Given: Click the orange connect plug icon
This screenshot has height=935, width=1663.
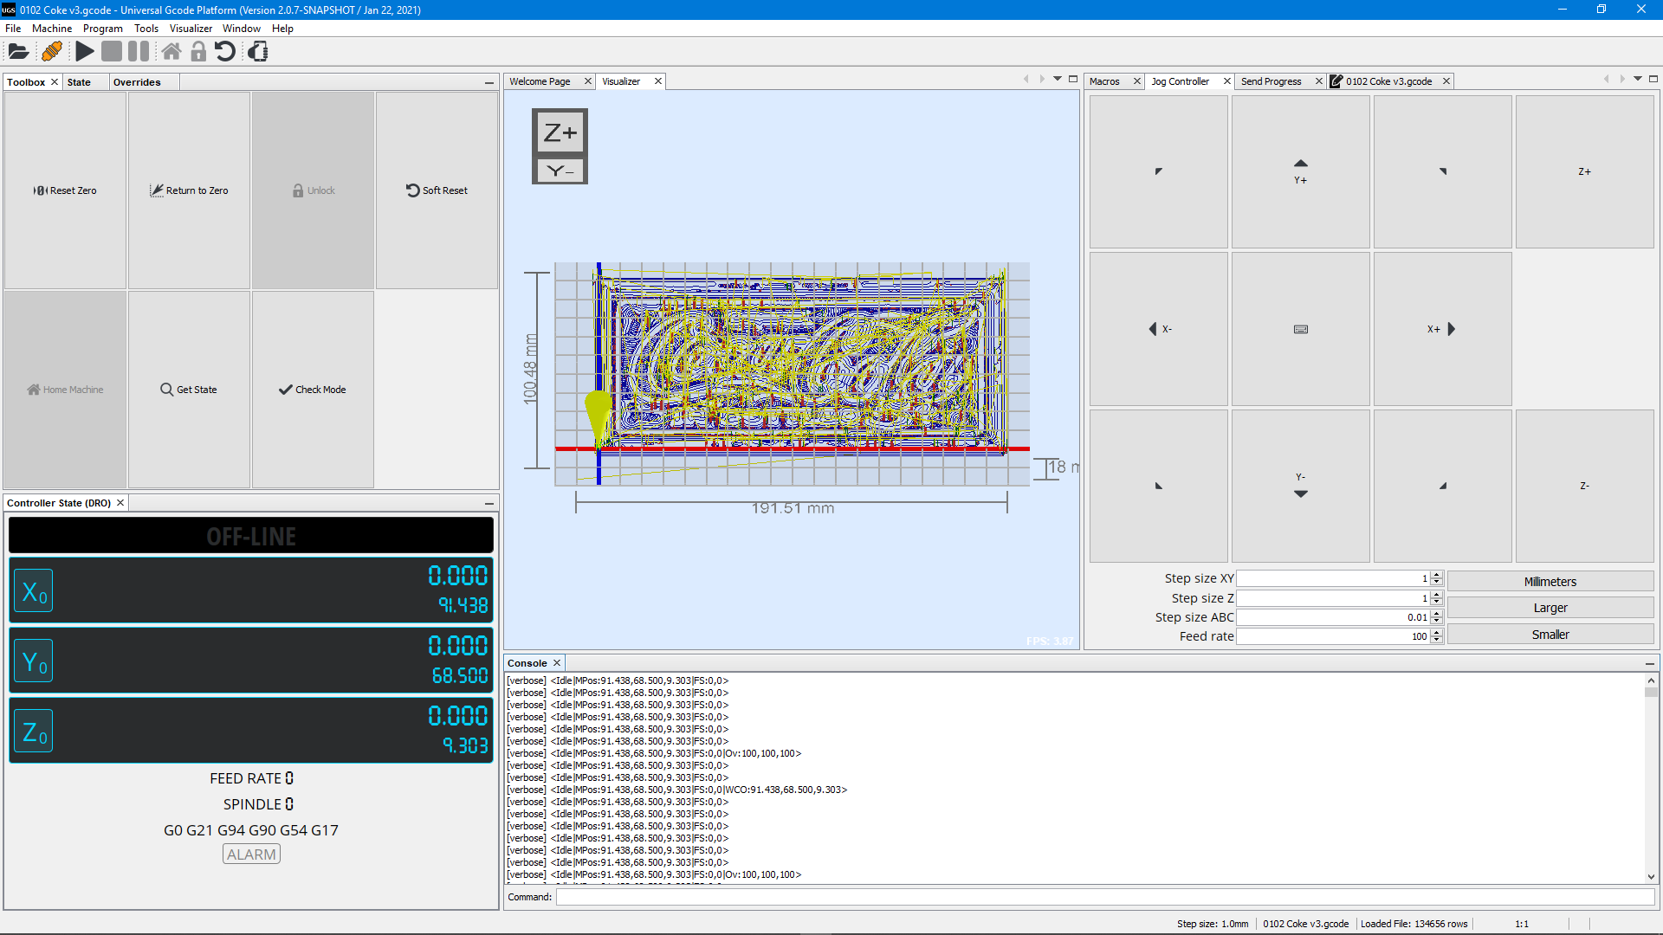Looking at the screenshot, I should point(52,52).
